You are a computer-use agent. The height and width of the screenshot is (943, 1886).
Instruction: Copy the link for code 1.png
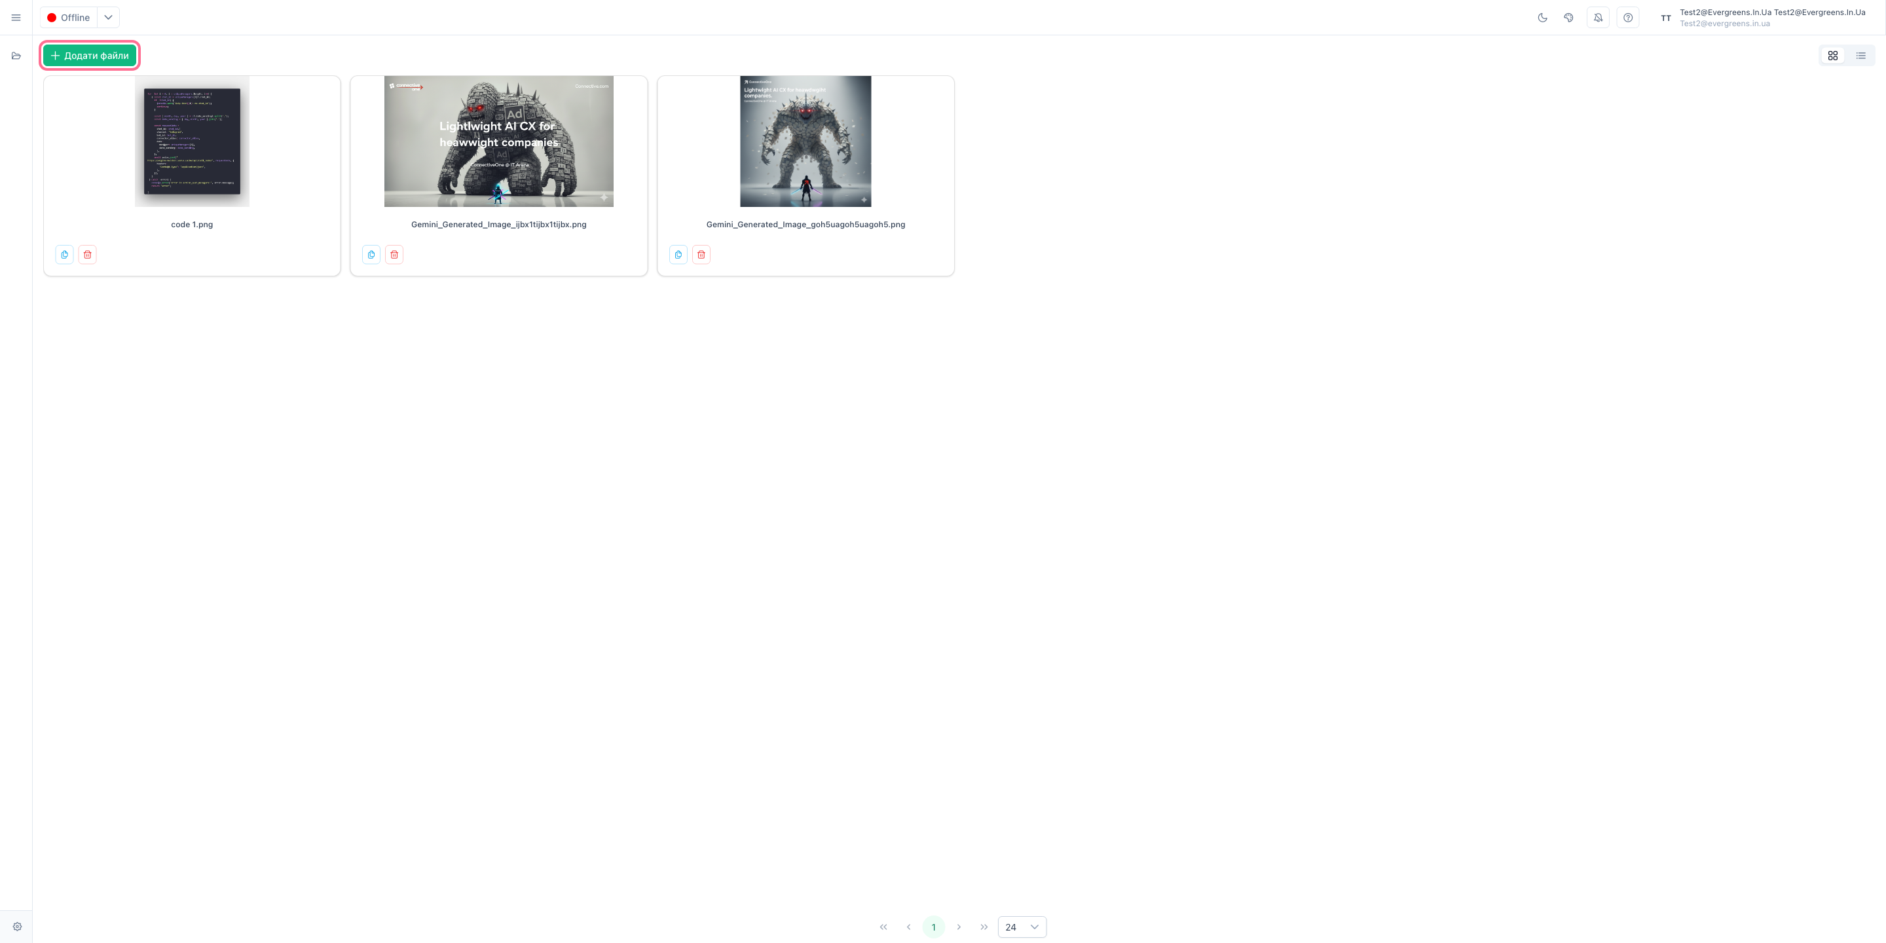click(x=64, y=254)
